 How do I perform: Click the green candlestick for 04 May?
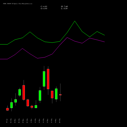(x=11, y=105)
